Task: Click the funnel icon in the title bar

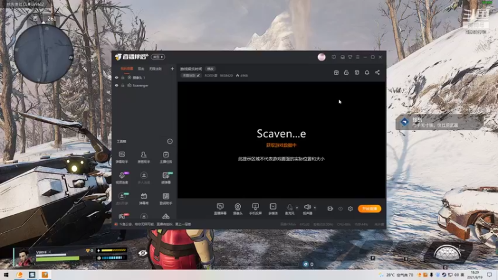Action: (350, 57)
